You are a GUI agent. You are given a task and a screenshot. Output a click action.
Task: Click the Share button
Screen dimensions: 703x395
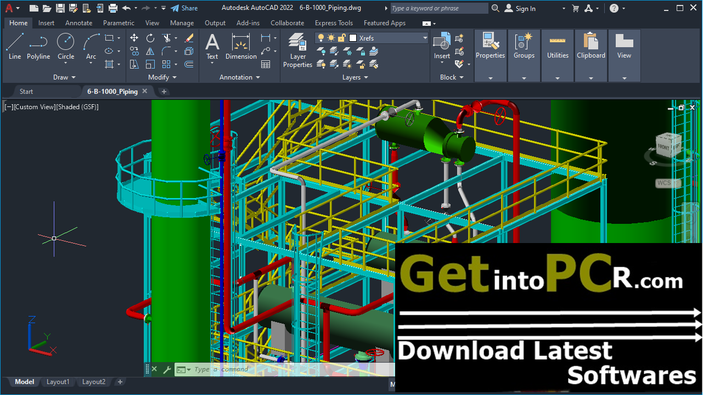[x=184, y=8]
